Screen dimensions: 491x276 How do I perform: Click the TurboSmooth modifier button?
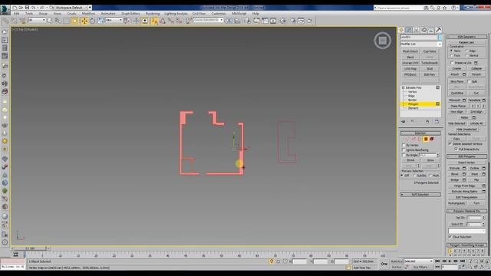click(x=430, y=63)
